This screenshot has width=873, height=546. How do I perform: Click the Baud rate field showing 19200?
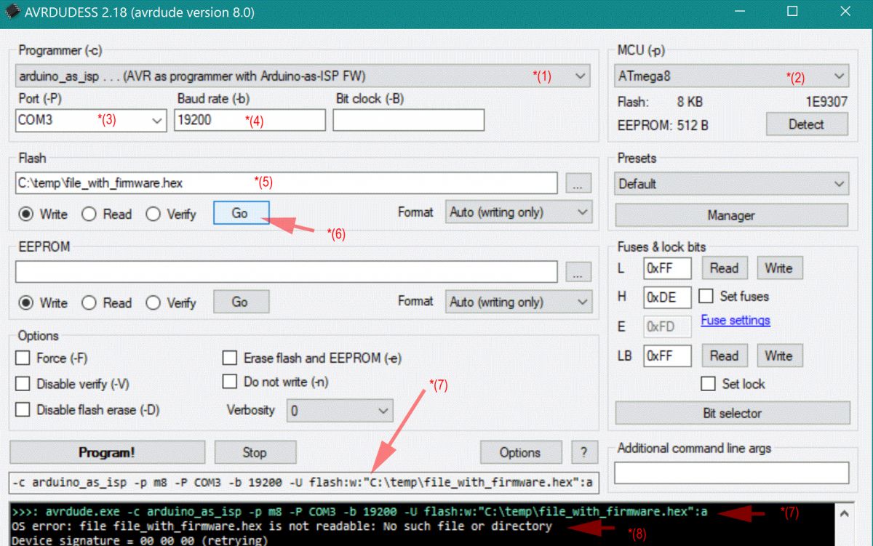click(x=250, y=121)
